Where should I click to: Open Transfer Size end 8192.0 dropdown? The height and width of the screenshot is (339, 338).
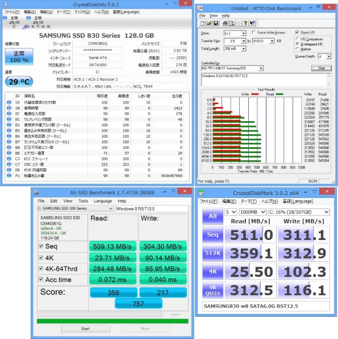pyautogui.click(x=272, y=41)
